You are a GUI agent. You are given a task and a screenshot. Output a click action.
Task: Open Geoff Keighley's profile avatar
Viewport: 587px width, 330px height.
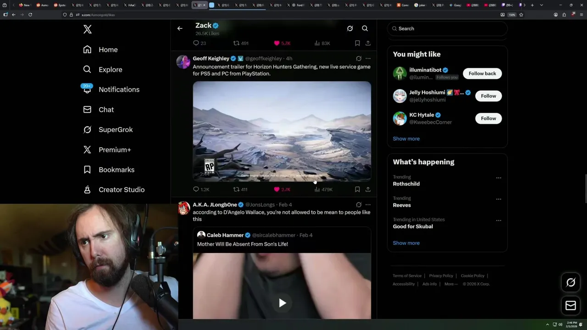(183, 61)
